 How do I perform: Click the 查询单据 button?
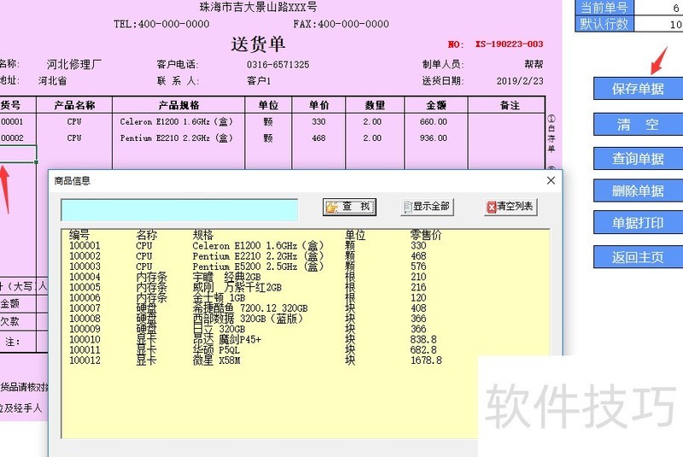tap(638, 159)
